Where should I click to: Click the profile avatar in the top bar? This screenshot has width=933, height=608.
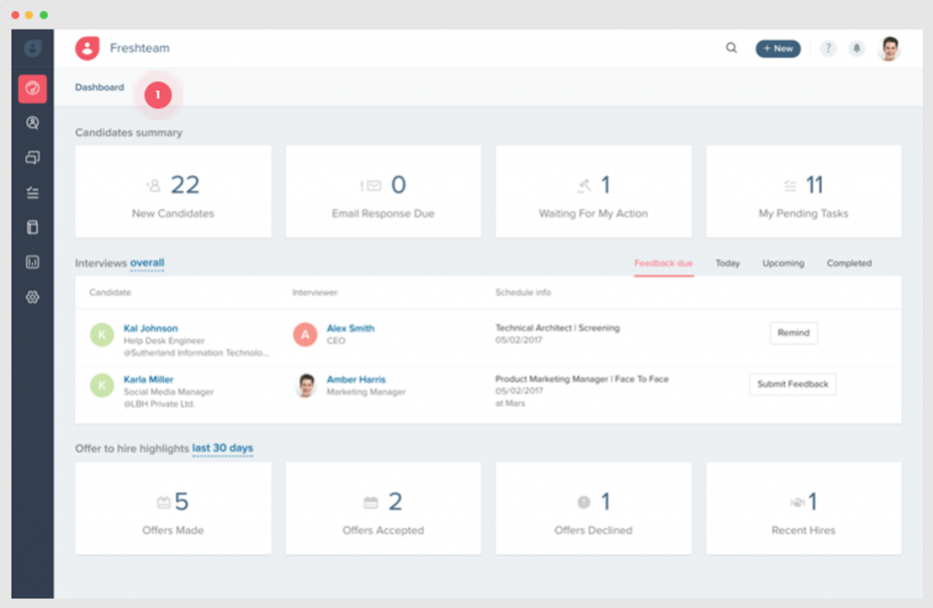click(889, 48)
